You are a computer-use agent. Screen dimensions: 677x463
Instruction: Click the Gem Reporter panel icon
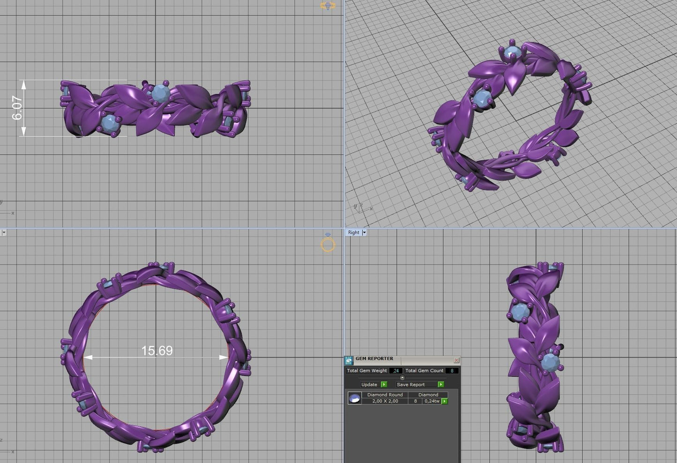click(x=349, y=360)
